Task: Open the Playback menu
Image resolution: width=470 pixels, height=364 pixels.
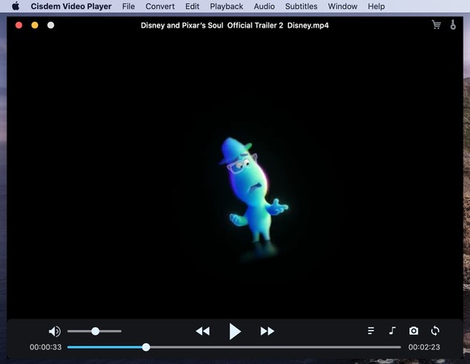Action: [227, 6]
